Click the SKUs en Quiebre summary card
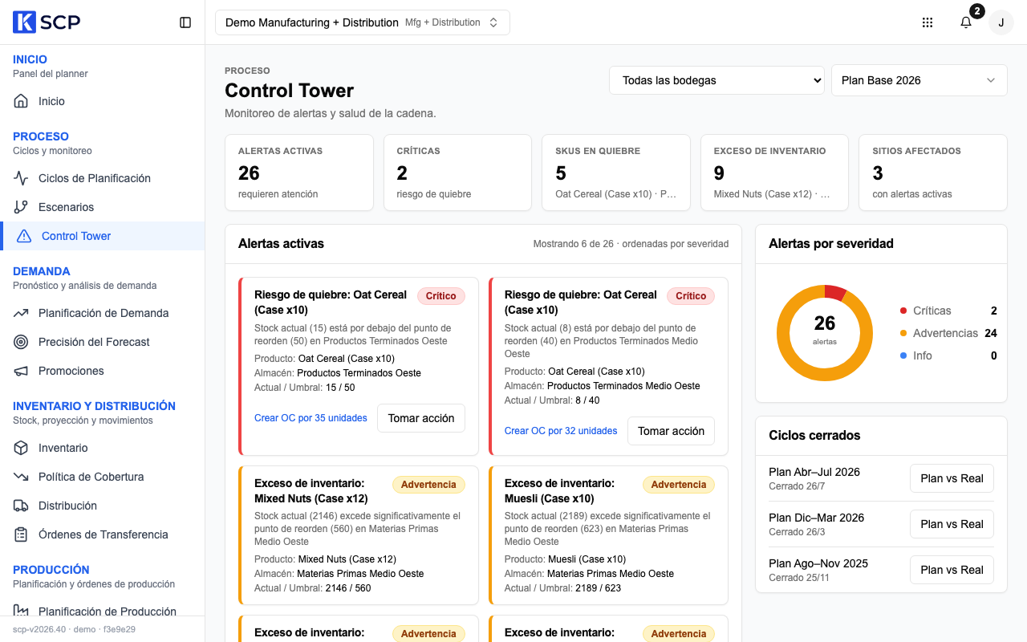The image size is (1027, 642). coord(616,173)
